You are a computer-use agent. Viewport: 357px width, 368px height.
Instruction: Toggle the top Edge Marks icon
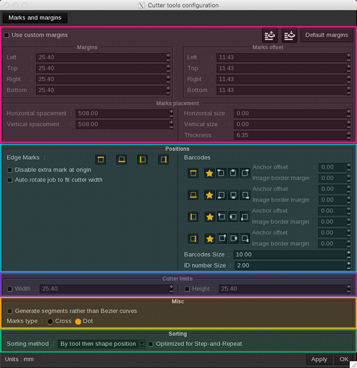(x=101, y=159)
